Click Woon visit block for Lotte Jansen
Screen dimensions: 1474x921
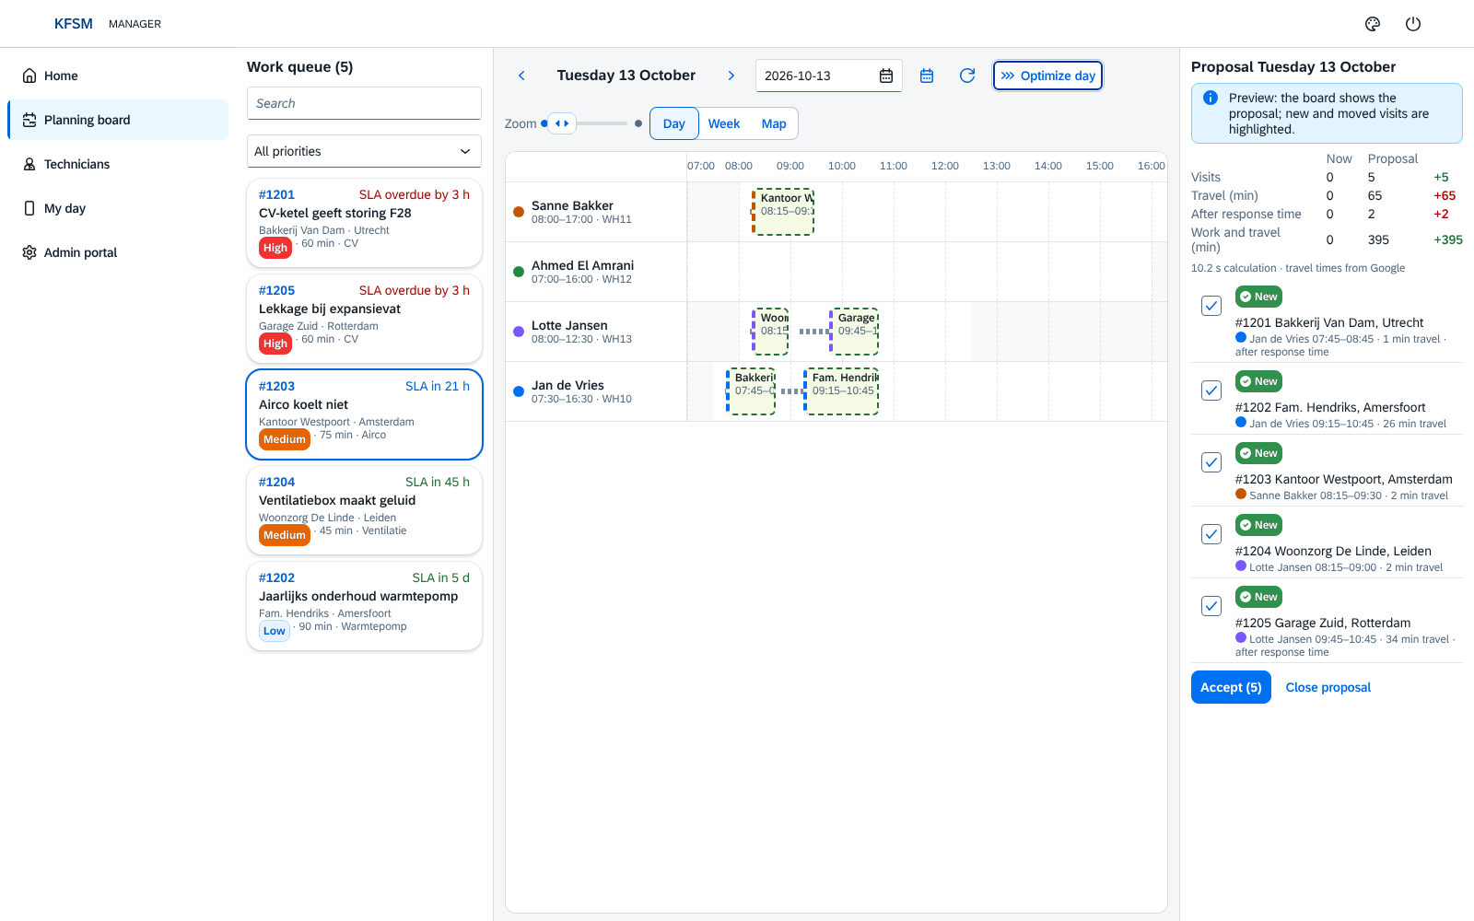click(x=770, y=332)
